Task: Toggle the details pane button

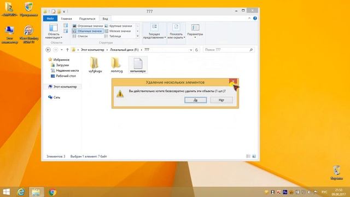Action: pyautogui.click(x=66, y=31)
